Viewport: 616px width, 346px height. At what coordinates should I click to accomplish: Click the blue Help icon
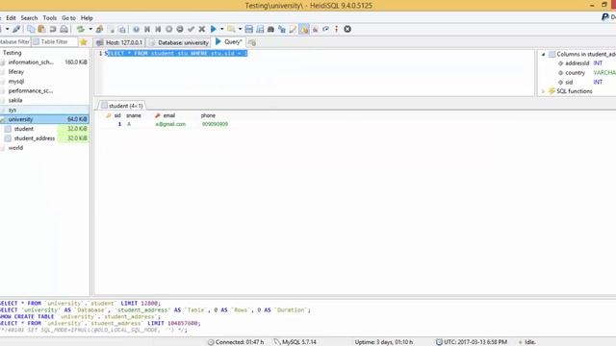point(136,29)
